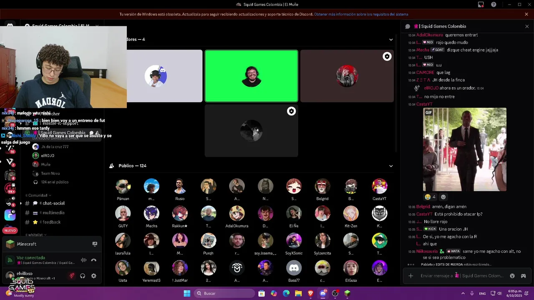534x300 pixels.
Task: Open the GIF posted by CastaYT
Action: 465,150
